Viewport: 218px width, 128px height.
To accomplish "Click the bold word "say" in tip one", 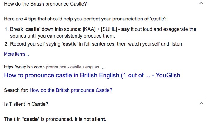I will click(125, 29).
